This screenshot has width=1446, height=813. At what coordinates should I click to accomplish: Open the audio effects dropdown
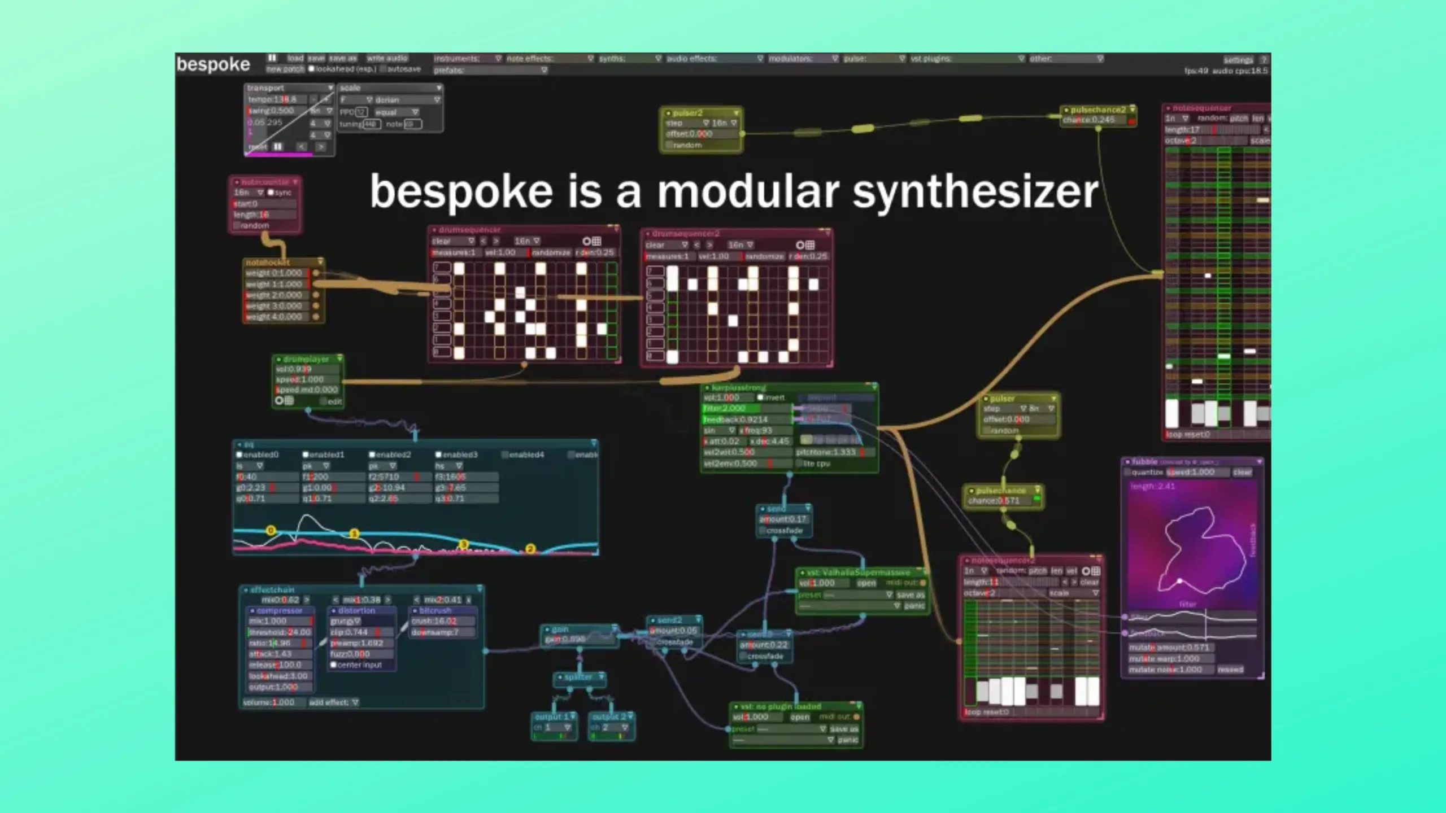tap(715, 59)
